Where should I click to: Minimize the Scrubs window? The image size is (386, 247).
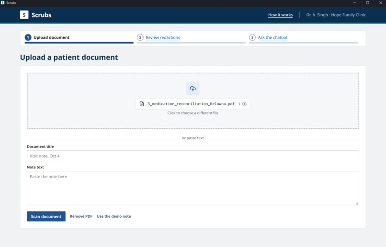coord(354,3)
